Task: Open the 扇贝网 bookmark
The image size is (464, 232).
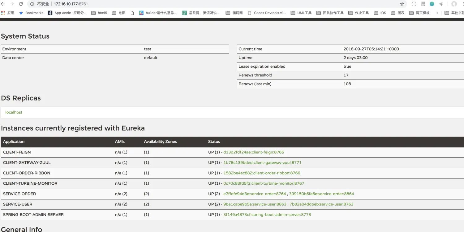Action: [x=201, y=13]
